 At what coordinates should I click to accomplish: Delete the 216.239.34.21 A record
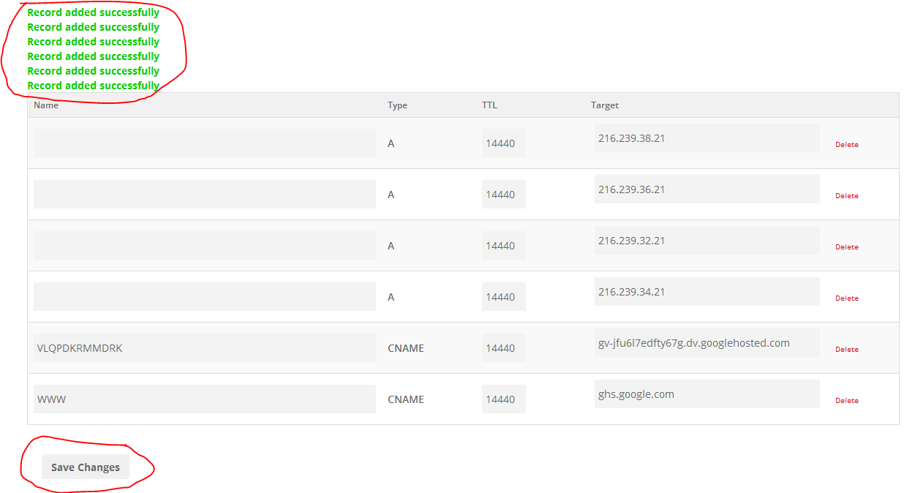[x=846, y=298]
